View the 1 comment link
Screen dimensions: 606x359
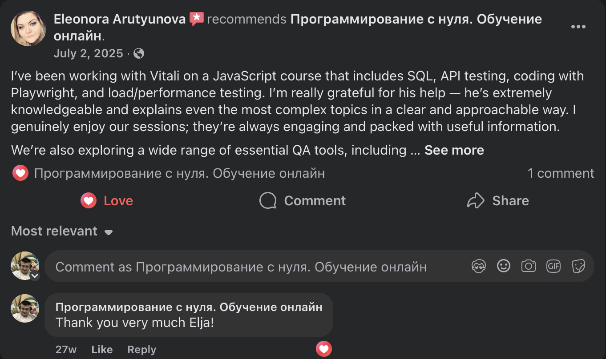tap(561, 173)
